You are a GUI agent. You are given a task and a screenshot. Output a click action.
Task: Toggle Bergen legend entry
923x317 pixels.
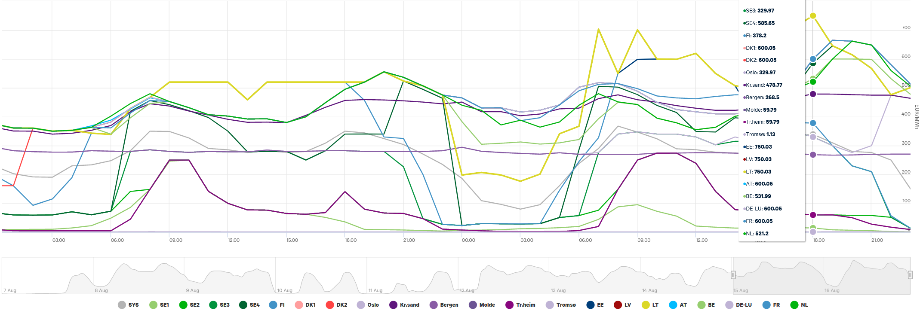pos(444,305)
